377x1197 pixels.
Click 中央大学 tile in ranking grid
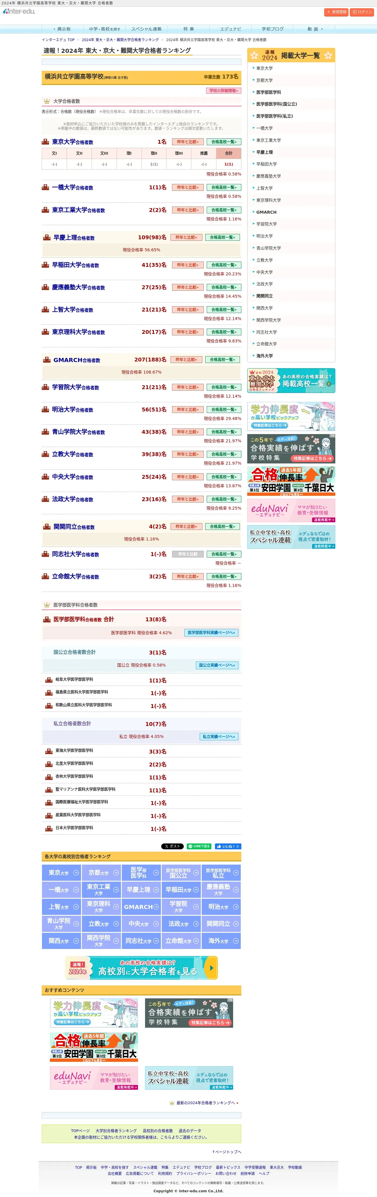141,924
